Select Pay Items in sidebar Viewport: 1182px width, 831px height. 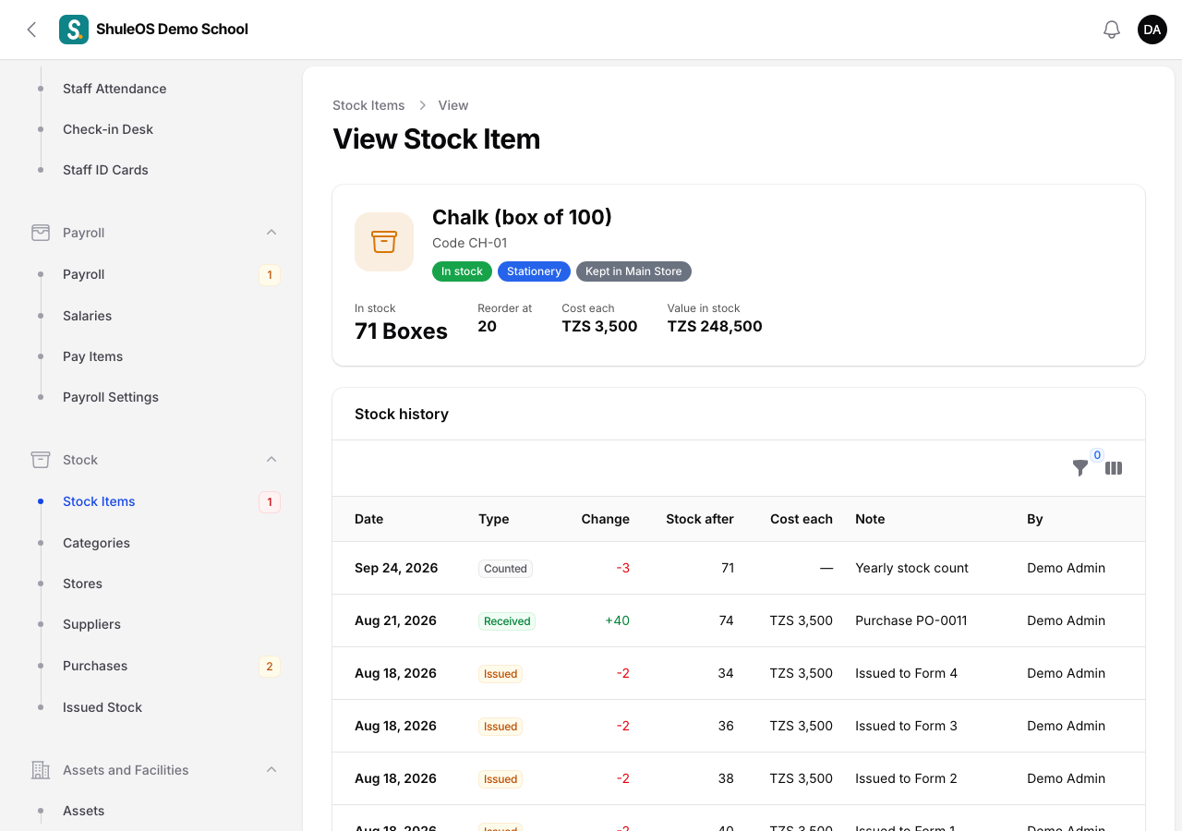pyautogui.click(x=92, y=356)
